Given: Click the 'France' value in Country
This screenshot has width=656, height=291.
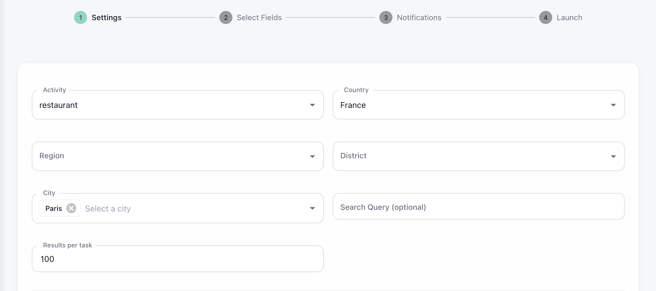Looking at the screenshot, I should (x=353, y=105).
